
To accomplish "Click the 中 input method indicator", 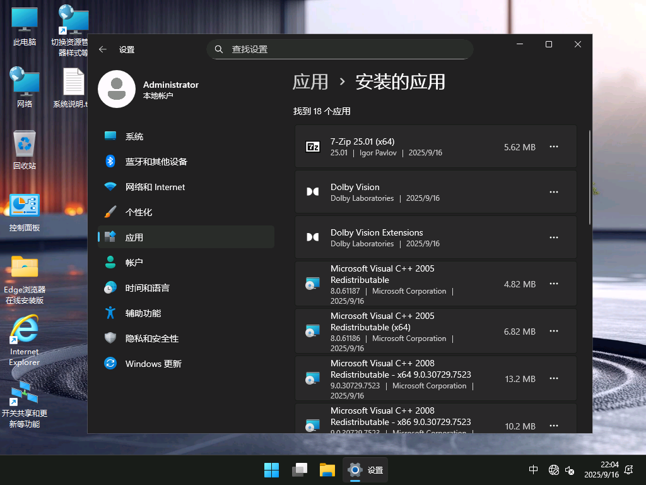I will click(x=533, y=470).
